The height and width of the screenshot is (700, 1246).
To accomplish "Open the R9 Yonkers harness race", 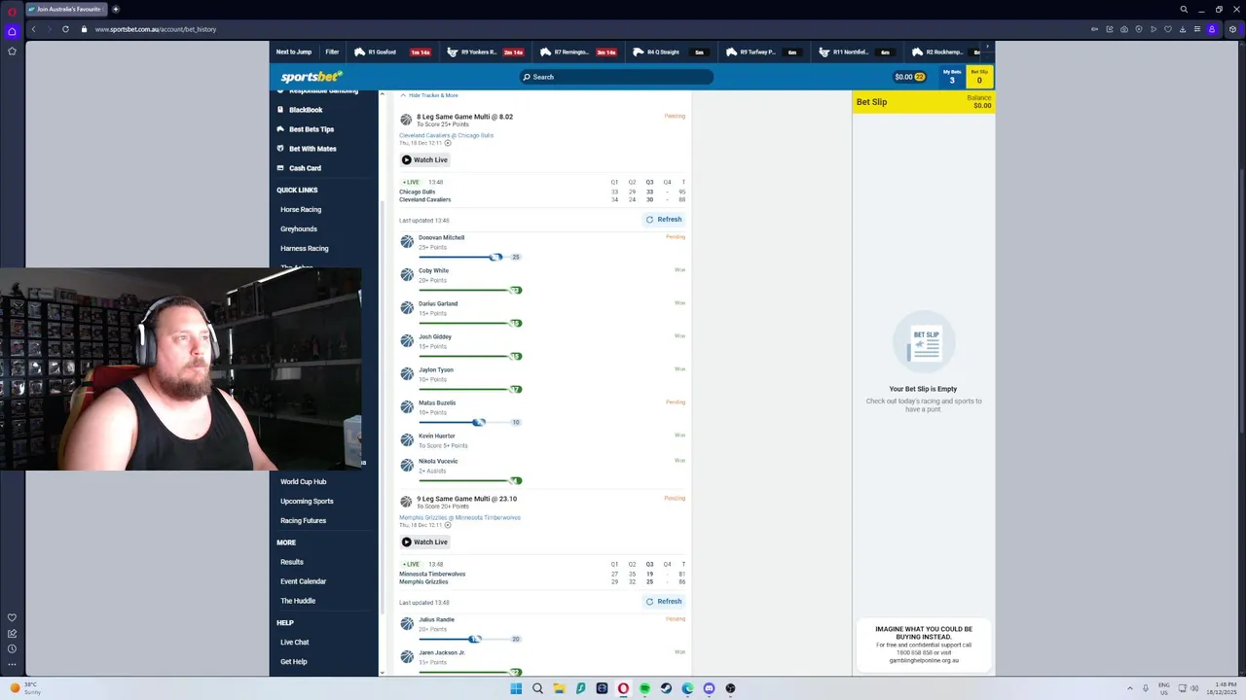I will point(485,52).
